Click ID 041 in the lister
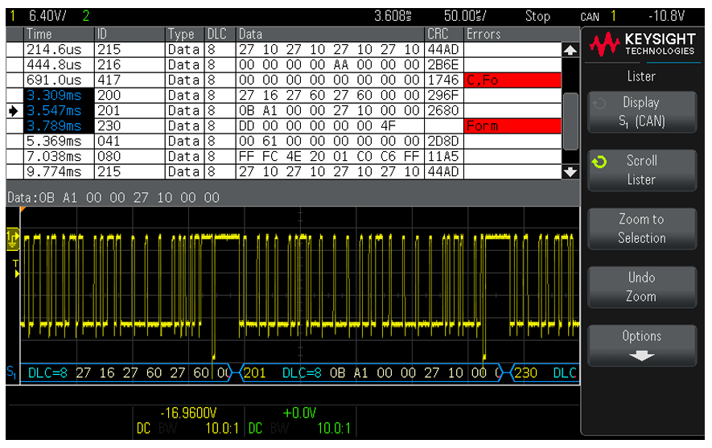 pos(130,142)
